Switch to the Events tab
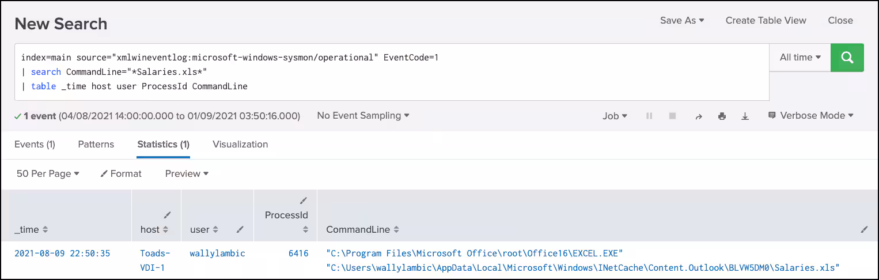Viewport: 879px width, 280px height. click(35, 144)
